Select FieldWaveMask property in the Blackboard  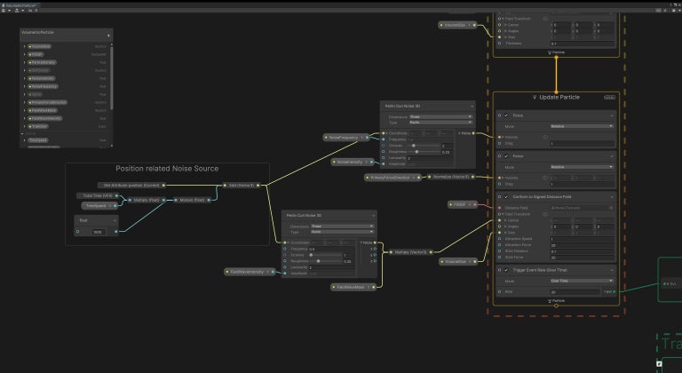click(44, 110)
